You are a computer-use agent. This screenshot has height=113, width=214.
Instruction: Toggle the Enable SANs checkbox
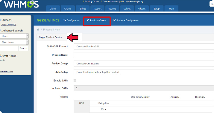[75, 81]
